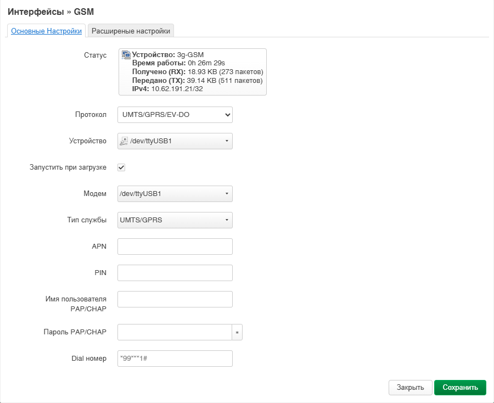Select the Основные Настройки tab
The image size is (494, 403).
coord(47,31)
